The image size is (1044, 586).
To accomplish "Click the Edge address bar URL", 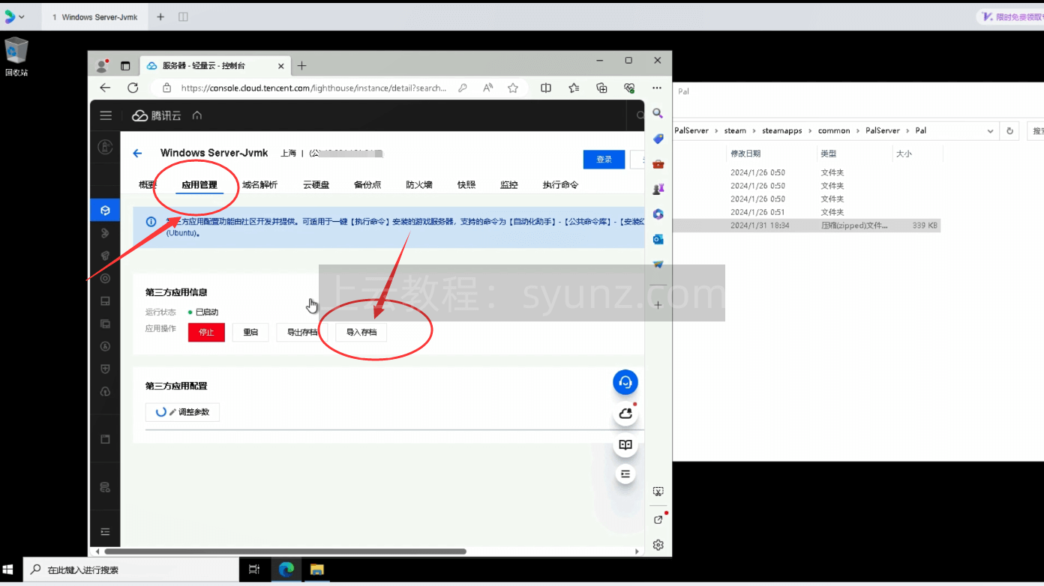I will 313,88.
